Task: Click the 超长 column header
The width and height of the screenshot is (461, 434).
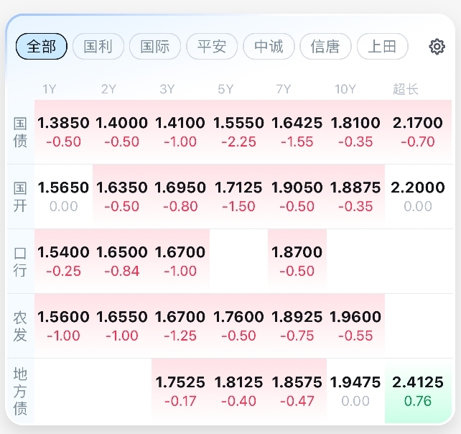Action: point(406,89)
